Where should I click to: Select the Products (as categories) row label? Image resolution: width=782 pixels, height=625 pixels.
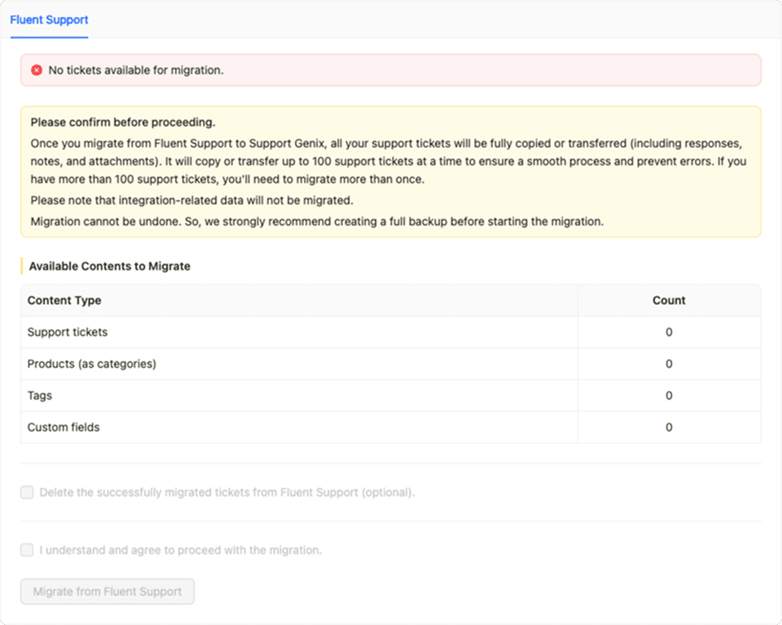click(91, 364)
